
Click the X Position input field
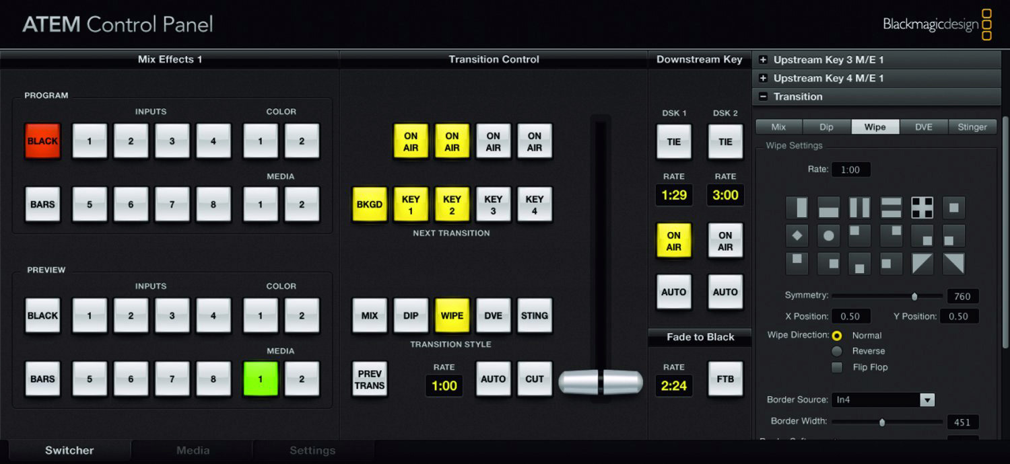click(x=850, y=317)
